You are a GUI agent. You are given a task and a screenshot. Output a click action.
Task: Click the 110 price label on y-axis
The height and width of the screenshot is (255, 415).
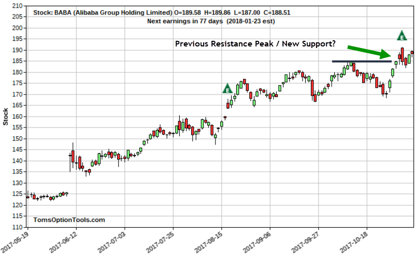pos(17,227)
